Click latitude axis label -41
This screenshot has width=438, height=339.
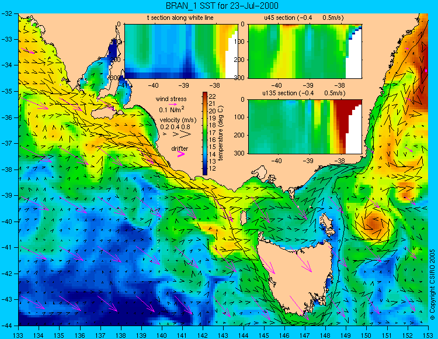6,247
